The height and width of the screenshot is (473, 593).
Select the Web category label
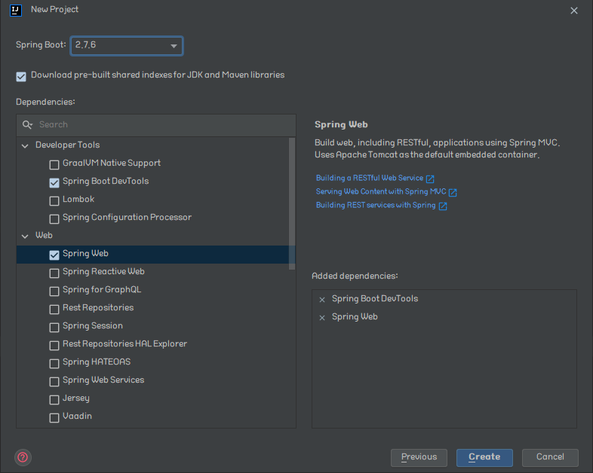tap(44, 235)
